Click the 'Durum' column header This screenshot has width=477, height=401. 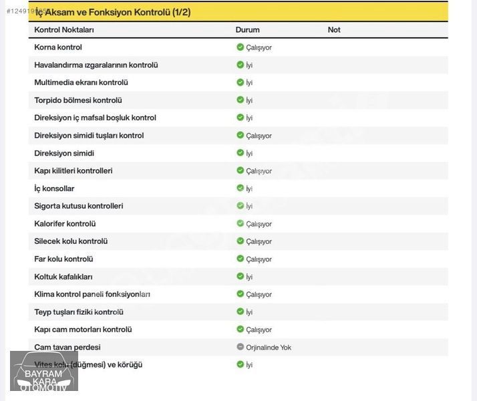coord(247,30)
